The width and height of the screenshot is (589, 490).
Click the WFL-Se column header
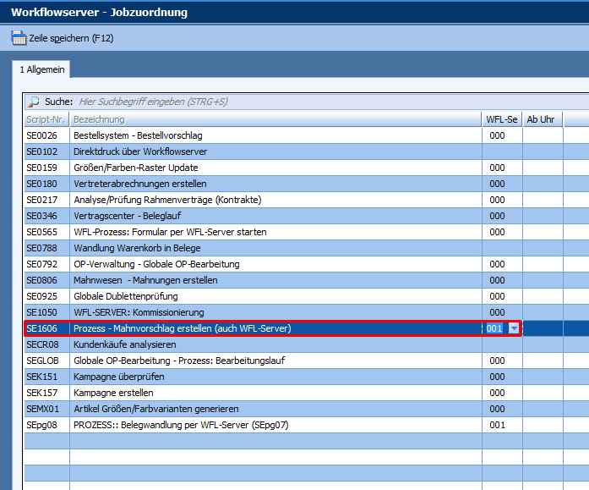pos(502,119)
